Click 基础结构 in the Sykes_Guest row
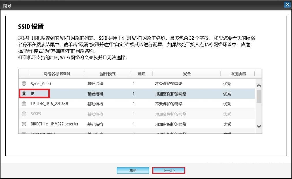Screen dimensions: 292x179 tap(95, 84)
